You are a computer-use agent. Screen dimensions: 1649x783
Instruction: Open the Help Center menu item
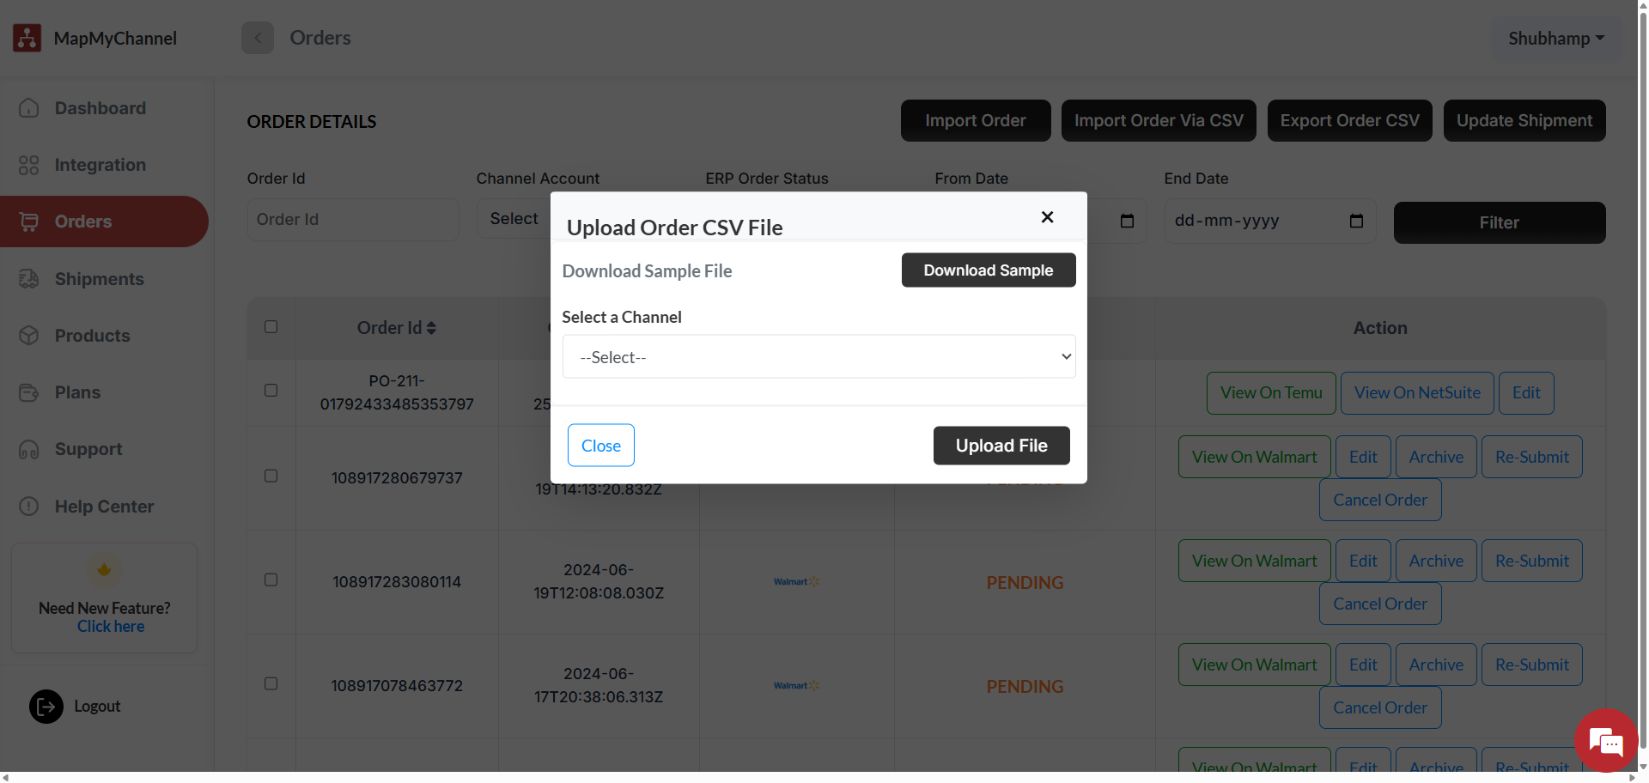click(x=104, y=507)
